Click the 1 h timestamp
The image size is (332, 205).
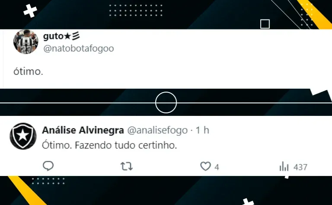coord(202,130)
